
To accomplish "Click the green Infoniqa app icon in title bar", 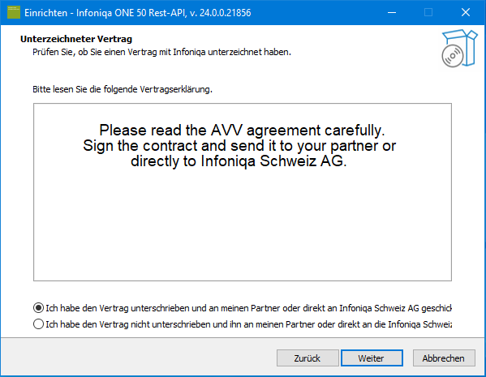I will [x=13, y=12].
